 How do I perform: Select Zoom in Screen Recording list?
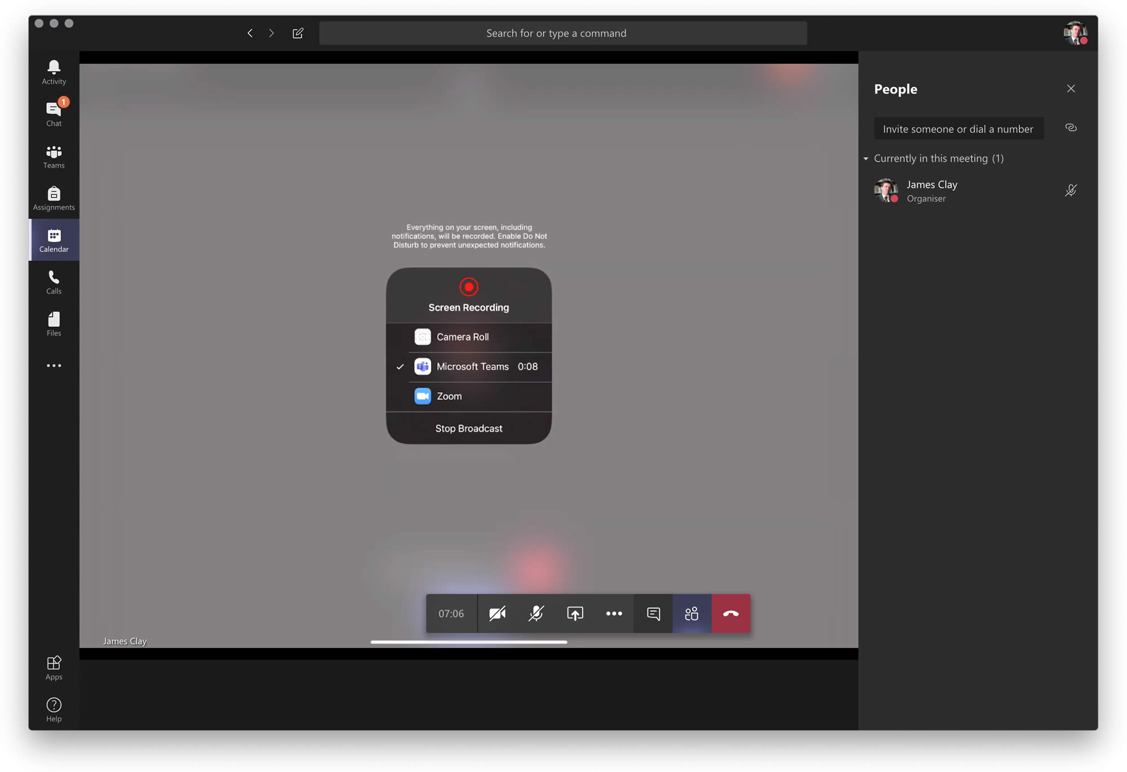pos(468,396)
